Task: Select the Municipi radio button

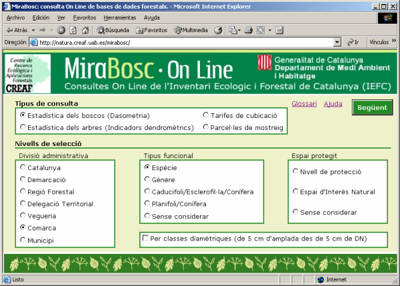Action: (23, 239)
